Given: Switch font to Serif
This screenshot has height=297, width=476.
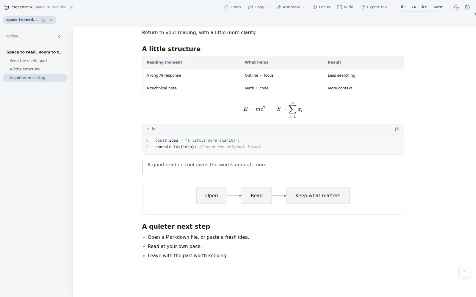Looking at the screenshot, I should point(438,7).
